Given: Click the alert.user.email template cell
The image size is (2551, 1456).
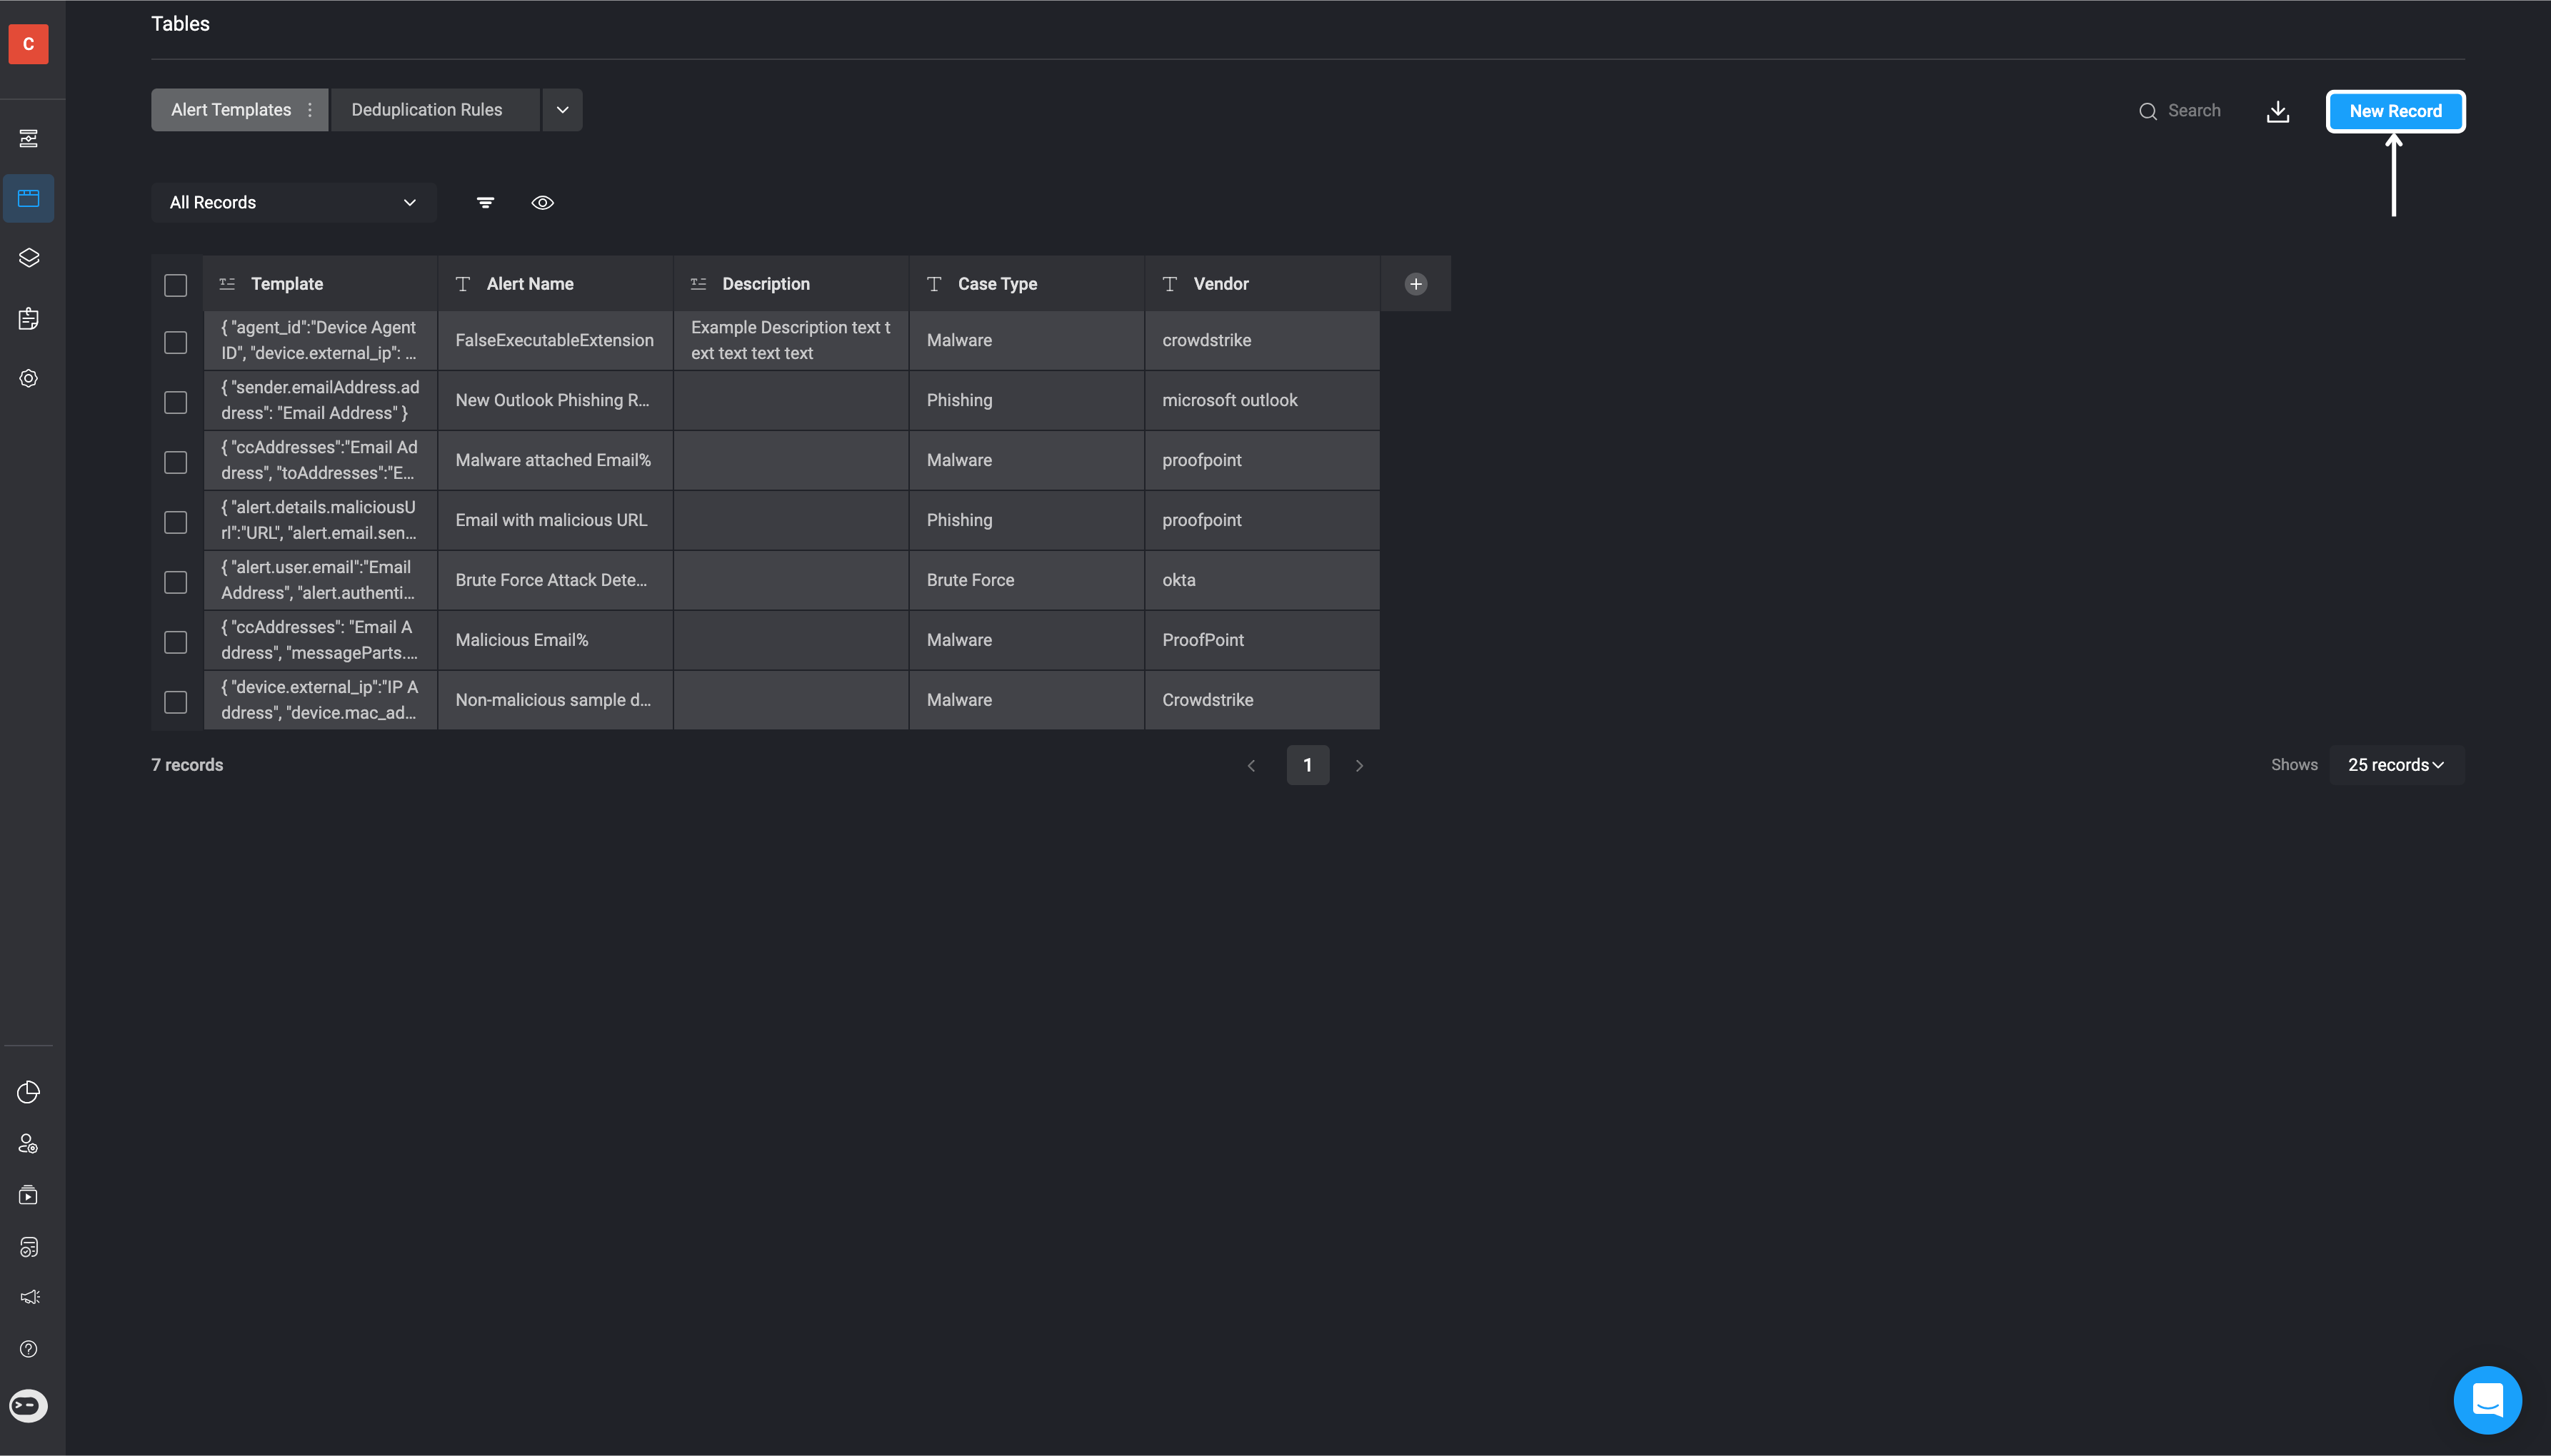Looking at the screenshot, I should coord(321,581).
